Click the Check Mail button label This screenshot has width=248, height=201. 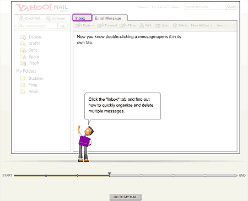[x=33, y=18]
